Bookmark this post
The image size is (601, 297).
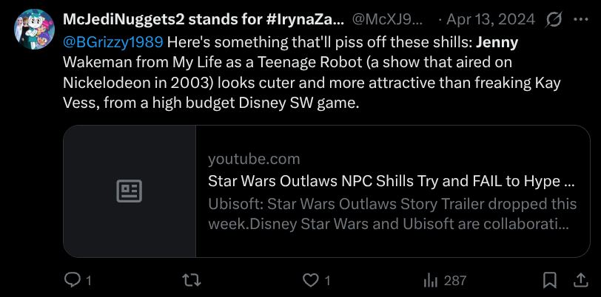point(550,280)
